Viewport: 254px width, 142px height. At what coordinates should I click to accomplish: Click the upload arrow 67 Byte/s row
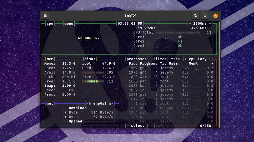click(x=89, y=117)
